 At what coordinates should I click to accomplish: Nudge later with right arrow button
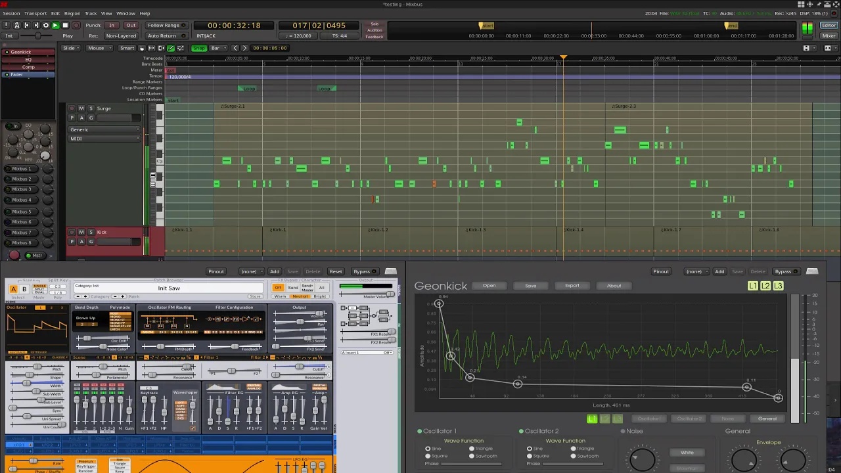pyautogui.click(x=244, y=48)
